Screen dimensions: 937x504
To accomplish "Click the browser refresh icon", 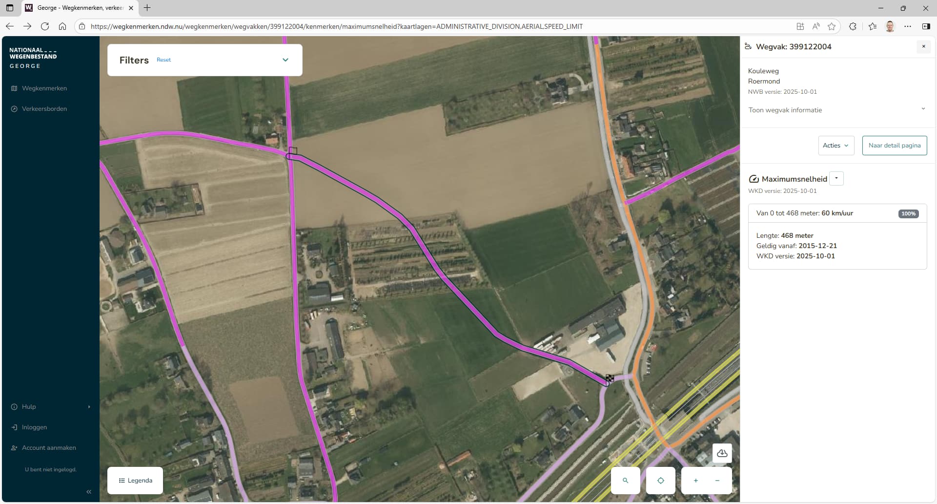I will pos(45,26).
